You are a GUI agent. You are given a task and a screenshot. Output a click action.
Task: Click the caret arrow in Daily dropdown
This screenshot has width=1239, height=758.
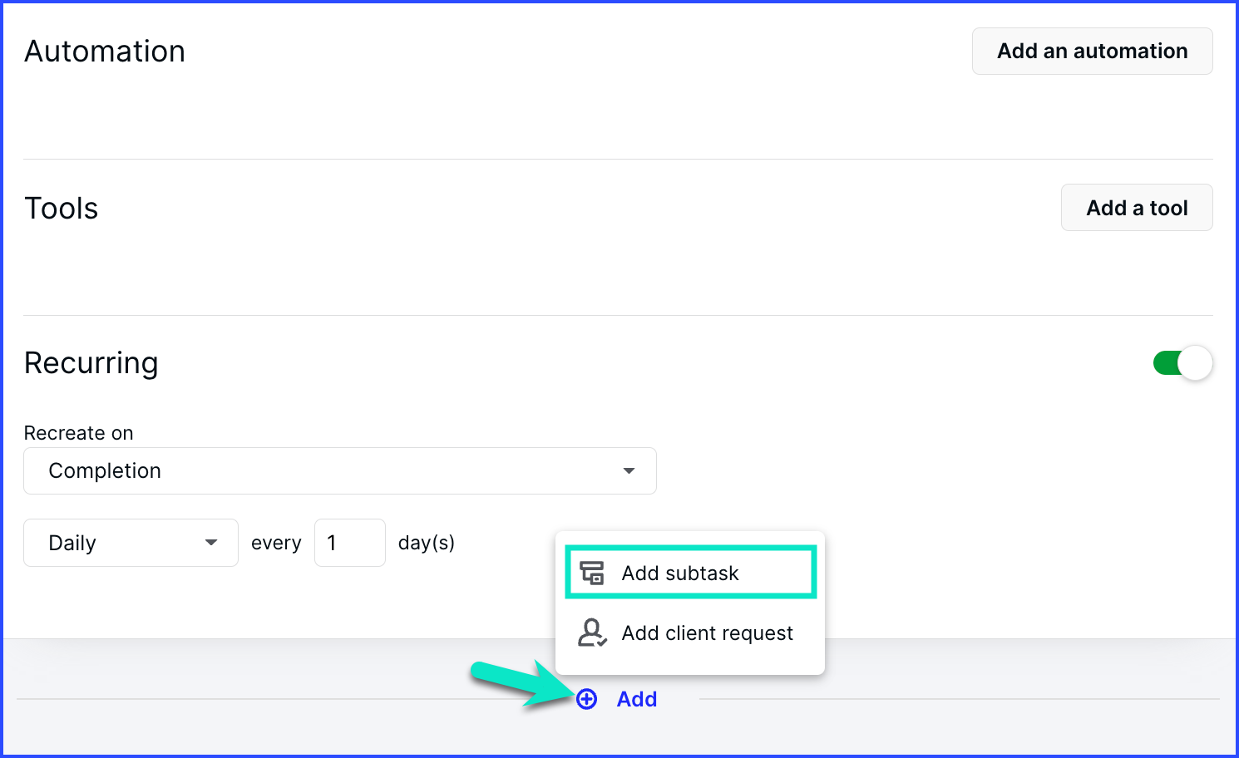[x=211, y=543]
